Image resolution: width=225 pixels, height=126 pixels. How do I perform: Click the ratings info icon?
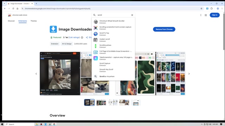click(x=82, y=37)
